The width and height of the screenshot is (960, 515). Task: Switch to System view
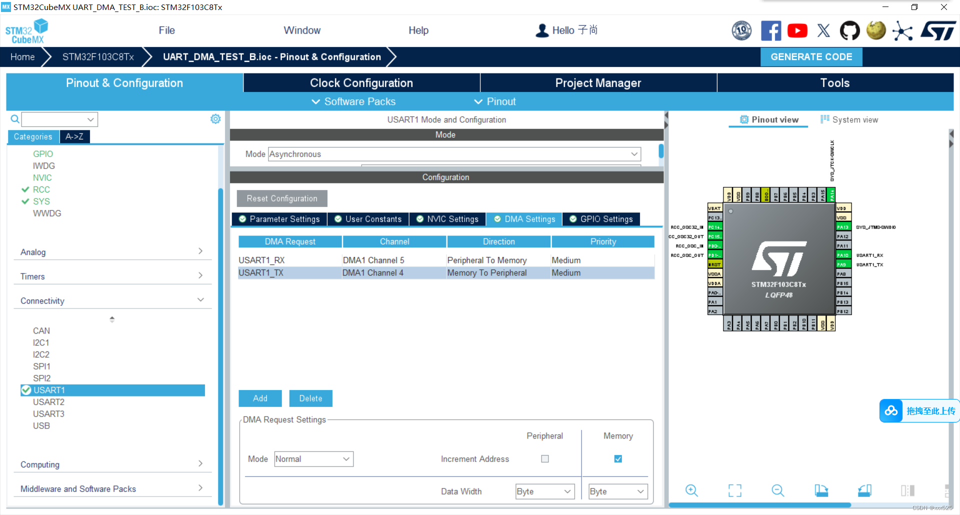[849, 119]
